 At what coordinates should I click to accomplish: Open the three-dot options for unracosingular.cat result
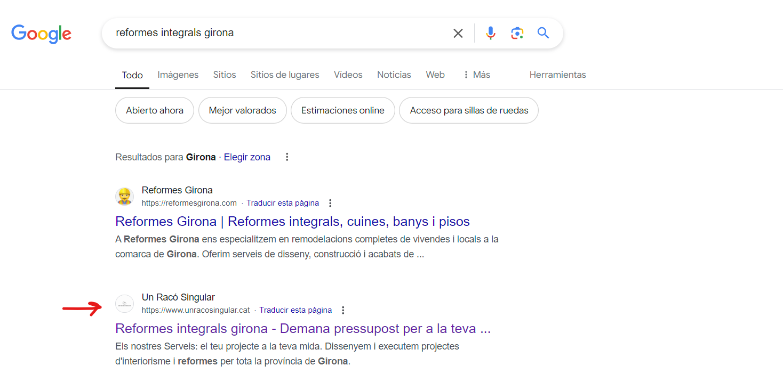coord(343,310)
